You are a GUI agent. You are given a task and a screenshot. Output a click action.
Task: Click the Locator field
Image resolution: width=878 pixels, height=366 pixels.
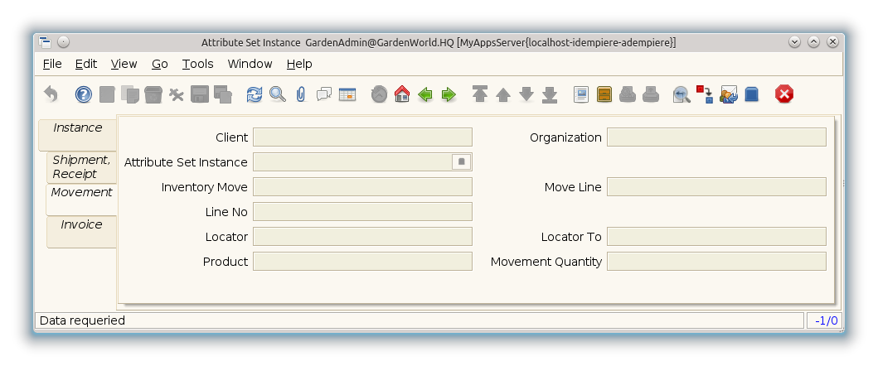[x=362, y=236]
